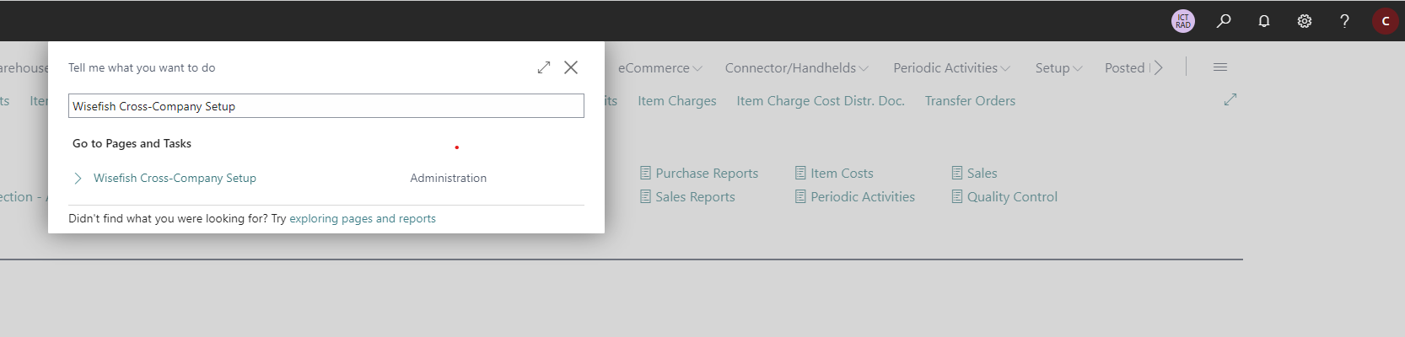The image size is (1405, 337).
Task: Open the search magnifier icon in top bar
Action: [x=1224, y=21]
